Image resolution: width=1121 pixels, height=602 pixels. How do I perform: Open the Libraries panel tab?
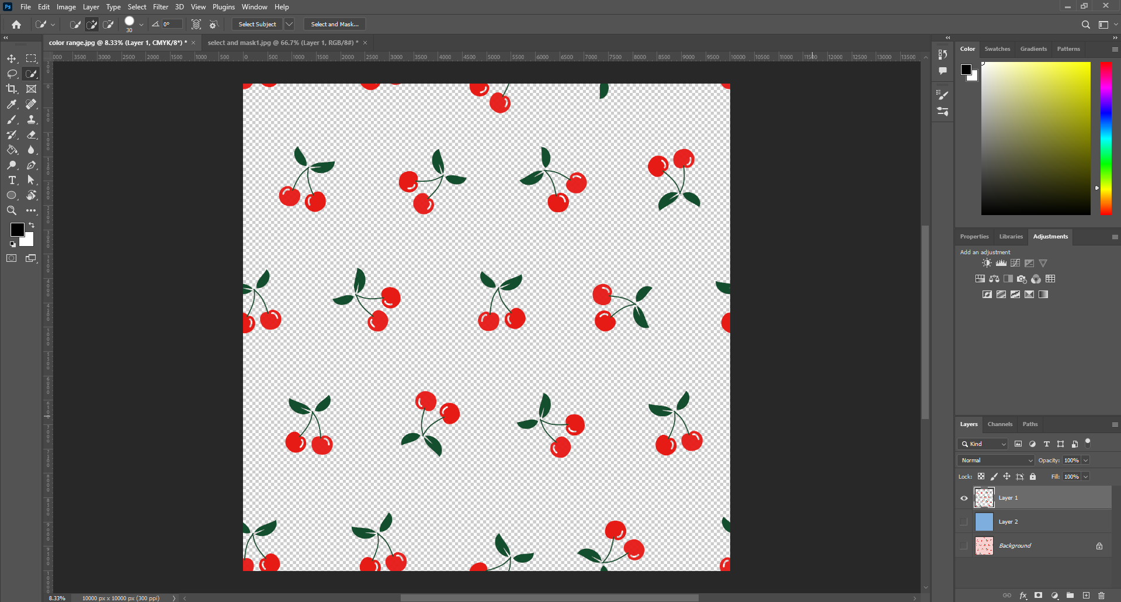1011,237
